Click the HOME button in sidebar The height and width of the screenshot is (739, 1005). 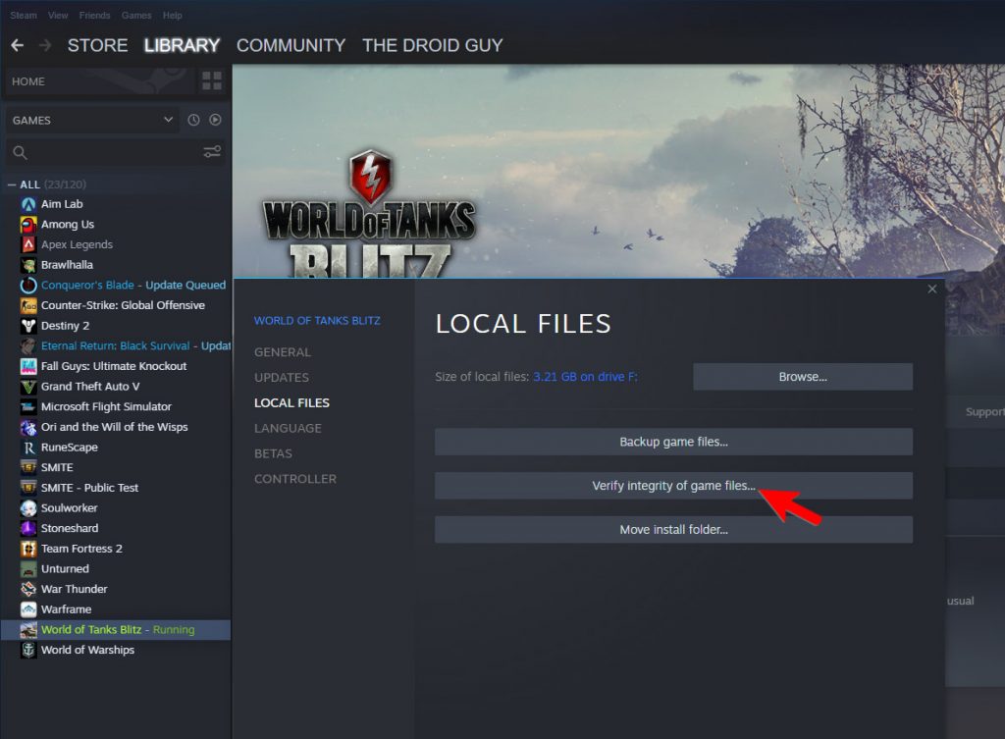tap(99, 81)
